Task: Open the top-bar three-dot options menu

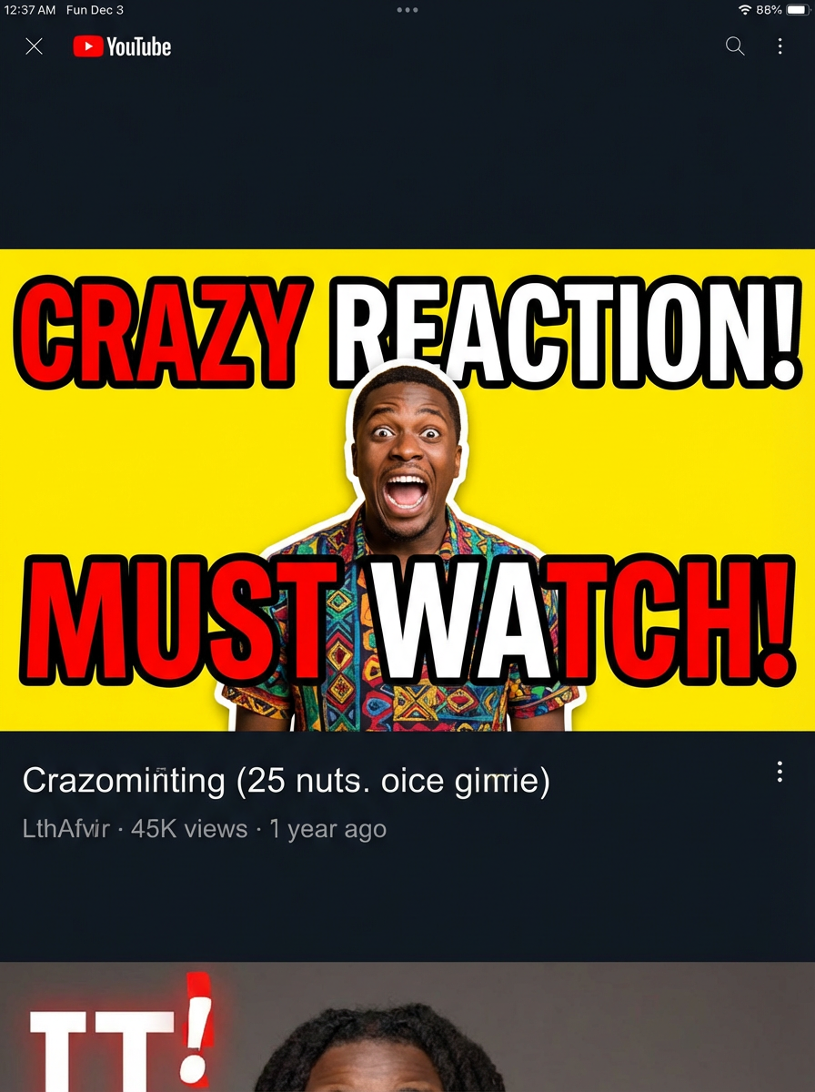Action: 780,46
